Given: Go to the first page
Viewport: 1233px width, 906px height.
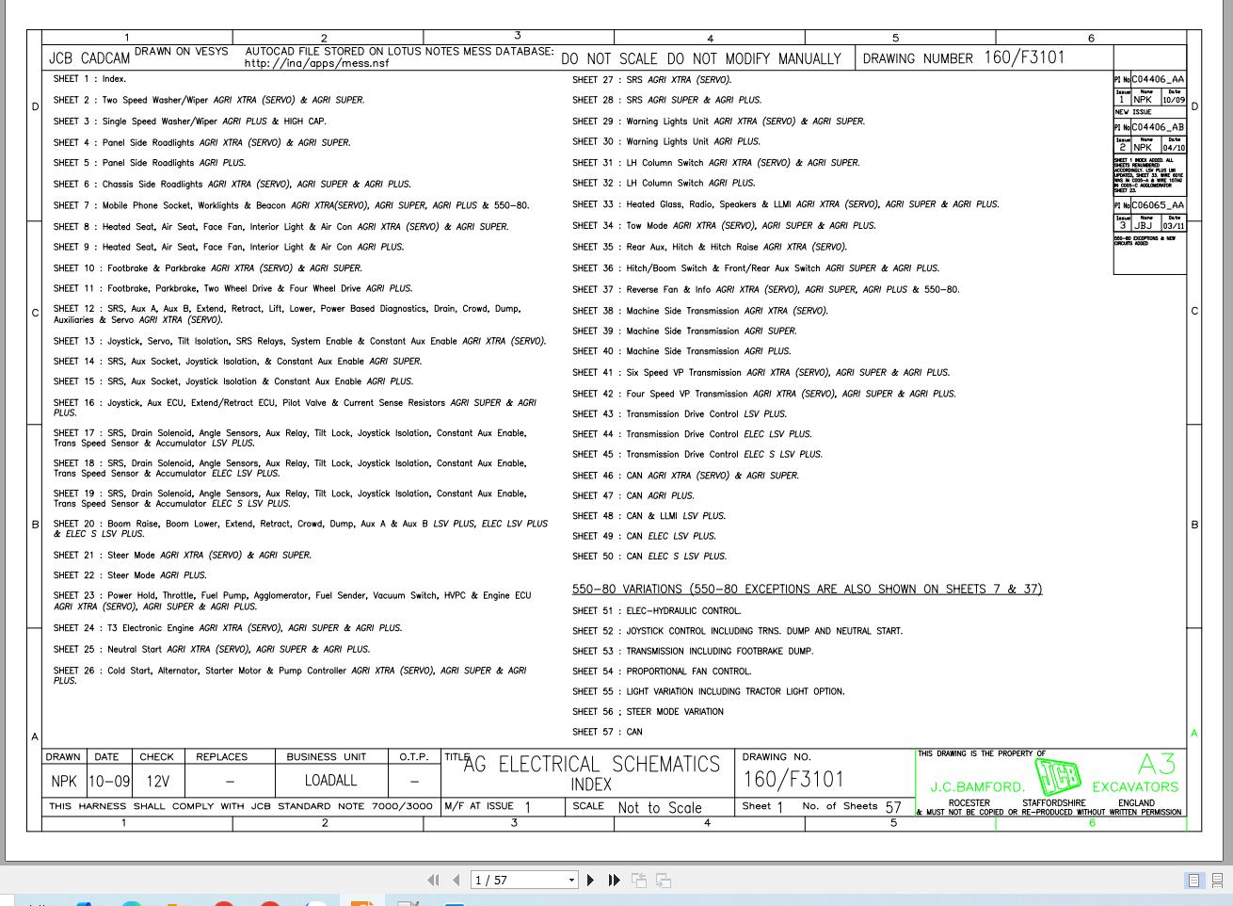Looking at the screenshot, I should pos(433,880).
